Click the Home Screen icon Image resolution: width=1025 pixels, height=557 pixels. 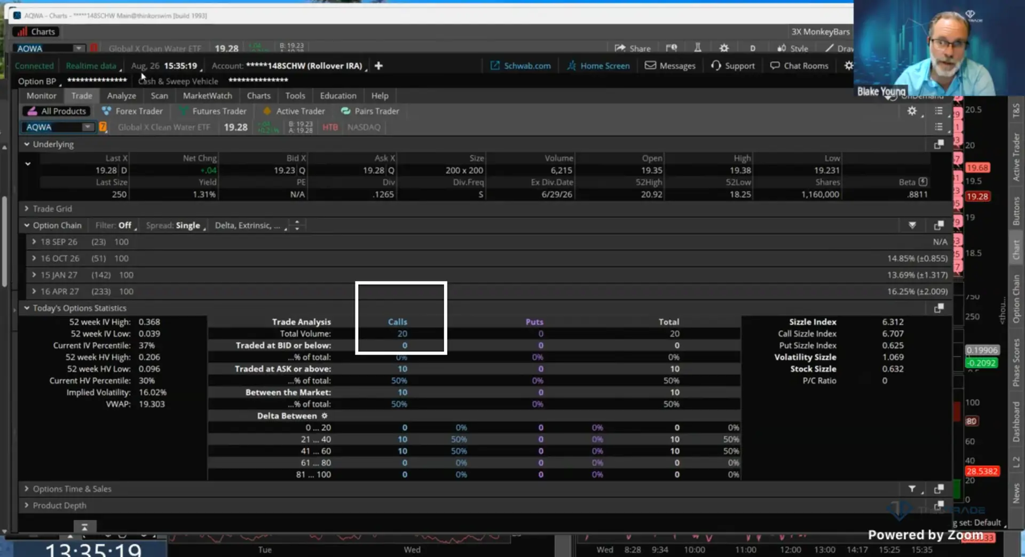click(x=571, y=66)
